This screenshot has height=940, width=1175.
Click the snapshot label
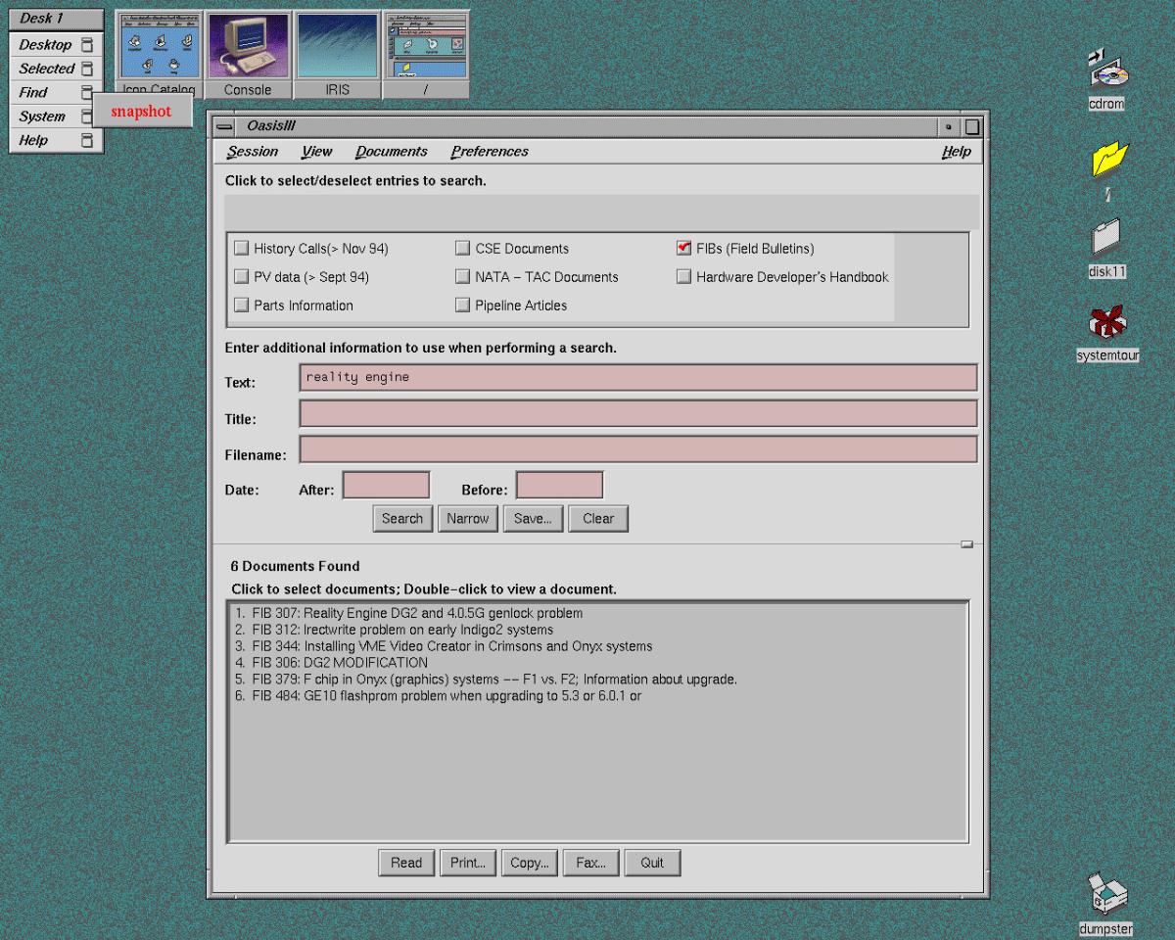141,112
